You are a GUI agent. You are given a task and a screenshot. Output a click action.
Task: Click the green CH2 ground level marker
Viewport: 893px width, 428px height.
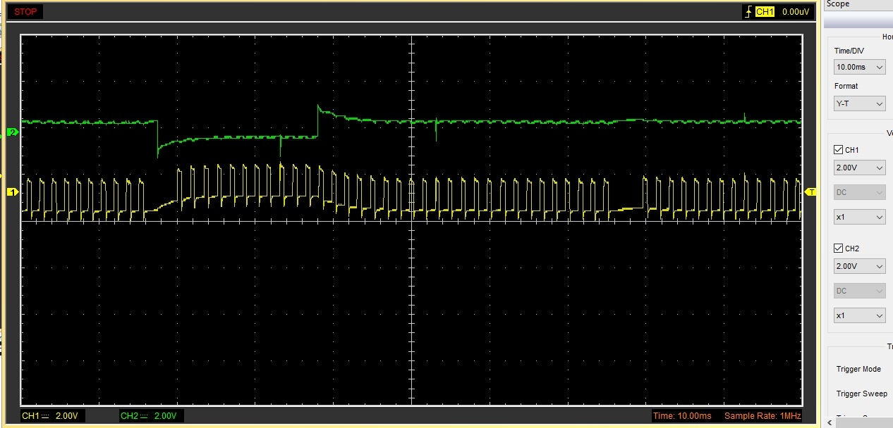click(12, 132)
